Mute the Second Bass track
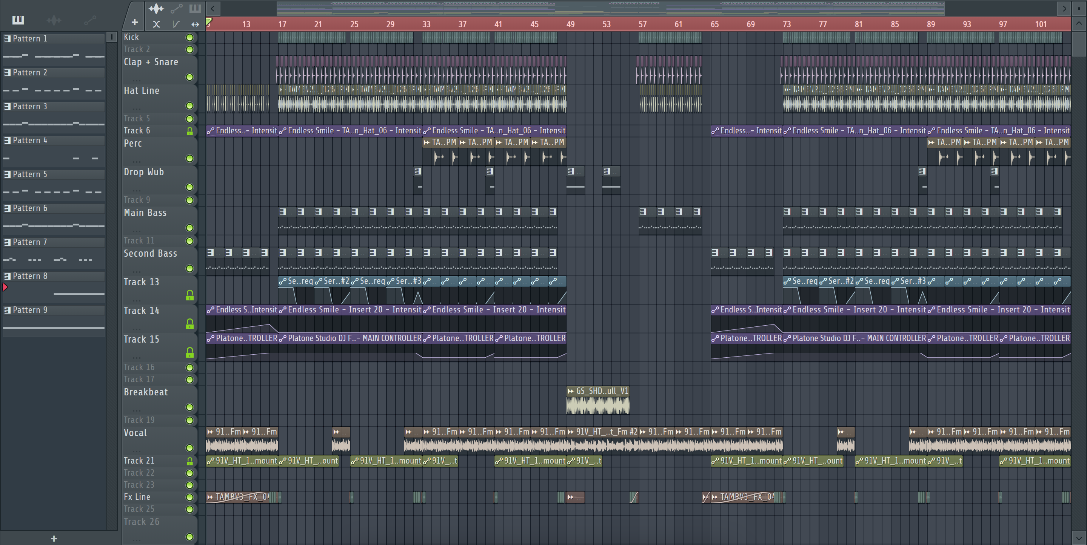 coord(190,268)
